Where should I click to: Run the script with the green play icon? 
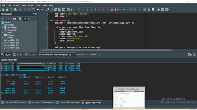click(x=74, y=10)
